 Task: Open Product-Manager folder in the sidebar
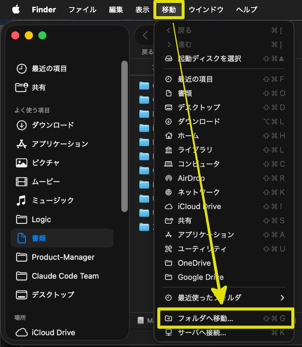pos(62,257)
